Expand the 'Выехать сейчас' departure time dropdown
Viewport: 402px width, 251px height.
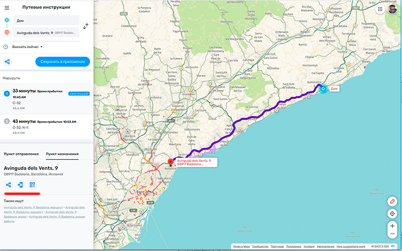(x=28, y=47)
